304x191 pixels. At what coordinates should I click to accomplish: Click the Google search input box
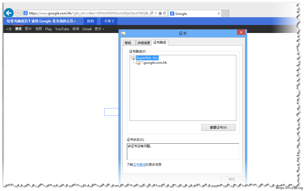point(111,112)
